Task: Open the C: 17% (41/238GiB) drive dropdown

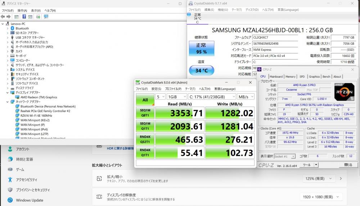Action: pyautogui.click(x=212, y=97)
